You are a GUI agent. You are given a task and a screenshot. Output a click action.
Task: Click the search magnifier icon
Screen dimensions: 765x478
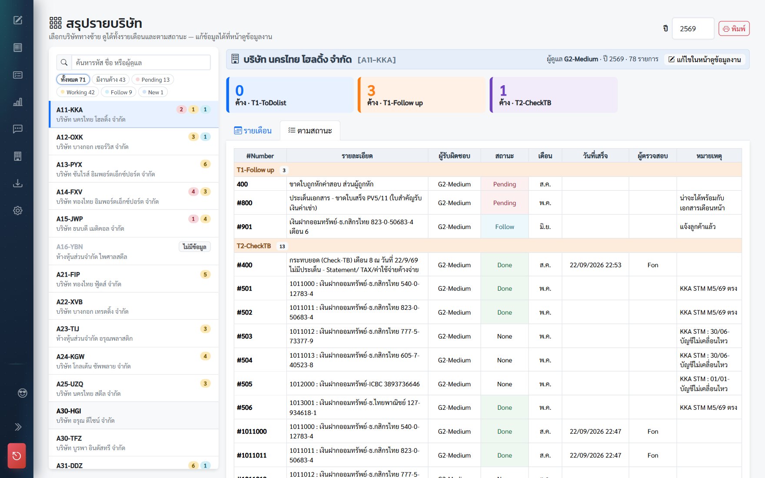(x=64, y=63)
